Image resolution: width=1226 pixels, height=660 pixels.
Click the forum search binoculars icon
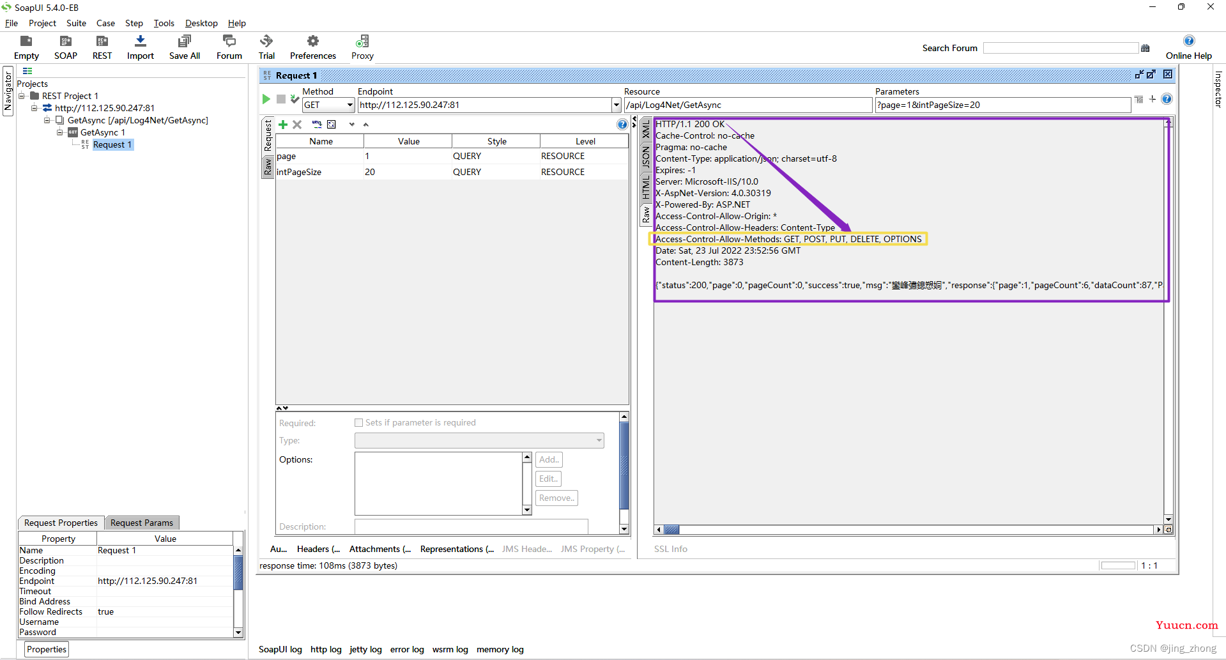tap(1145, 48)
